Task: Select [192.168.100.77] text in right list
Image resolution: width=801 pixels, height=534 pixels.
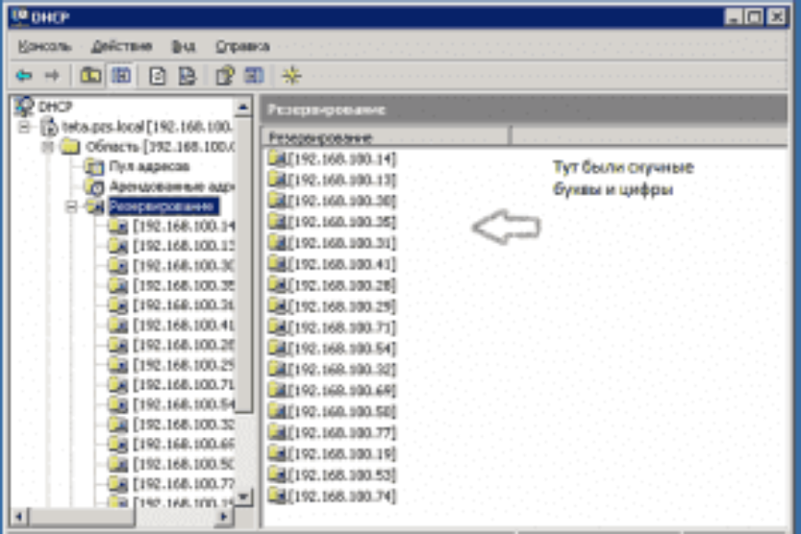Action: 341,432
